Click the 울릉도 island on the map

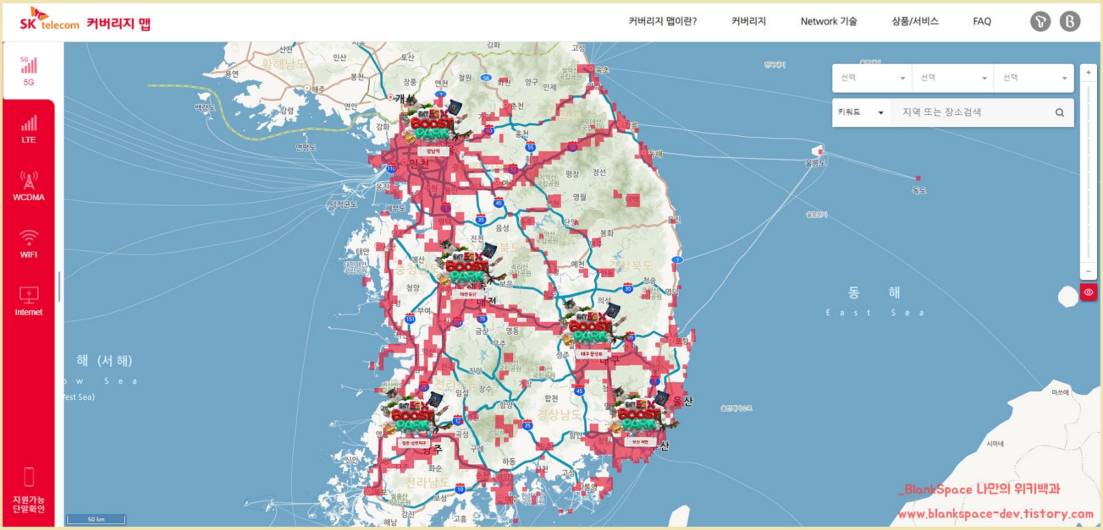818,151
